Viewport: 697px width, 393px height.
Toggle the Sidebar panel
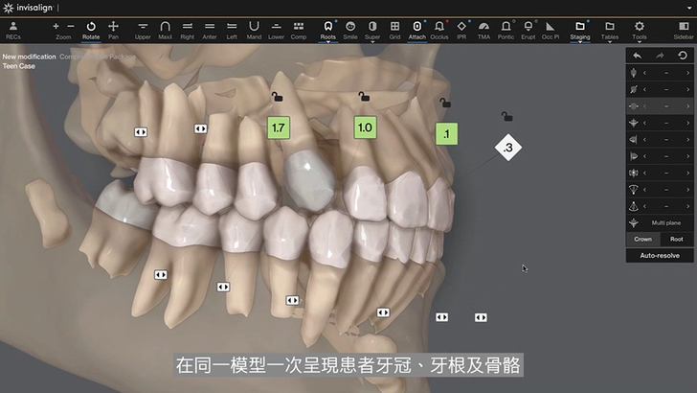[684, 31]
